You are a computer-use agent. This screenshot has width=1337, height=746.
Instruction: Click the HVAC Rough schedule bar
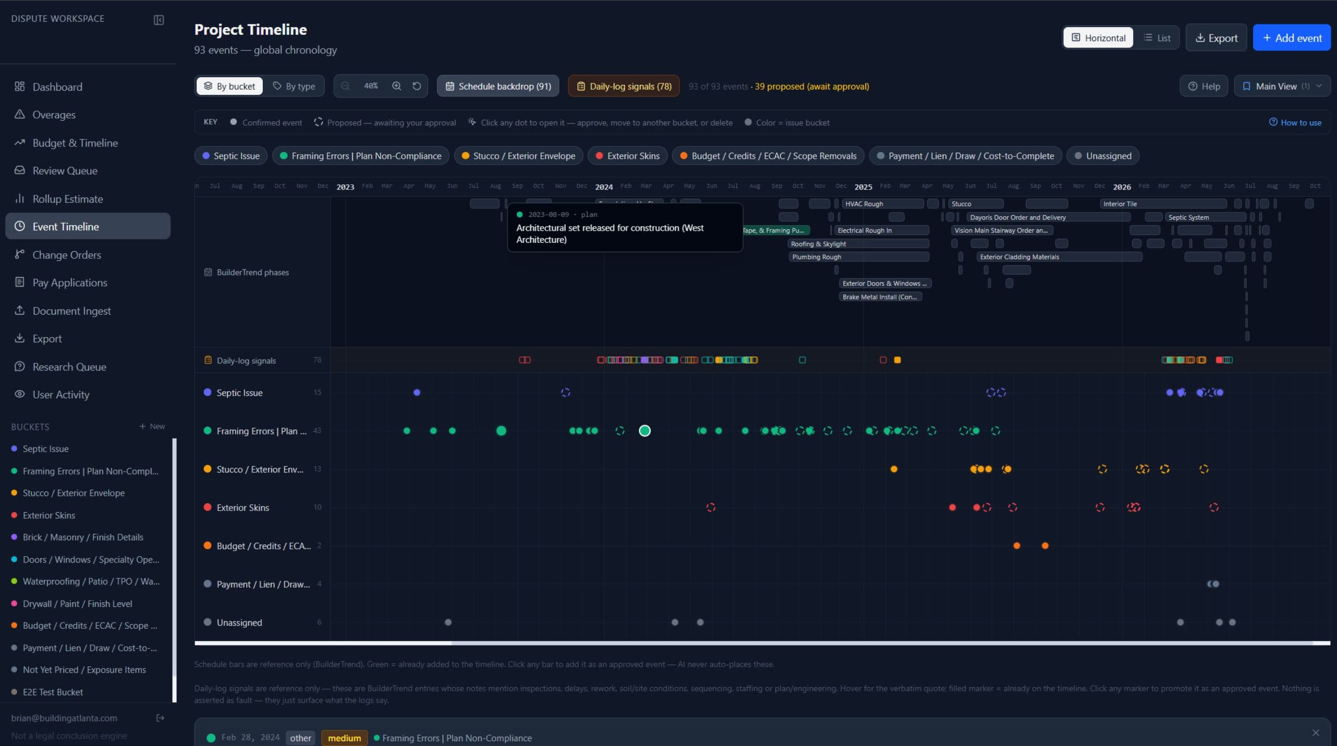pos(883,204)
